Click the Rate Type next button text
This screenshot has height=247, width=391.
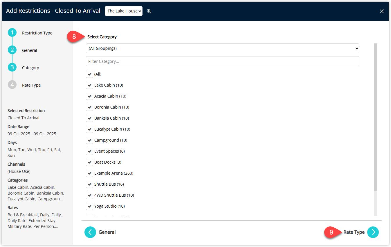(x=354, y=232)
